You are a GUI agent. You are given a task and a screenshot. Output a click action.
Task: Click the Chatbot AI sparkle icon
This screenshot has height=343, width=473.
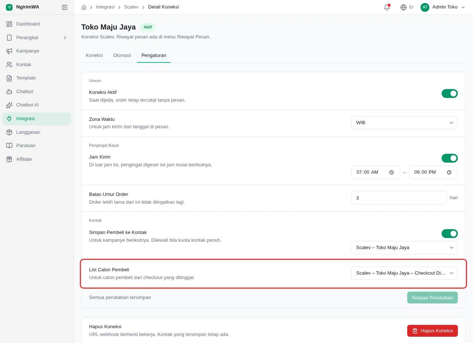9,105
